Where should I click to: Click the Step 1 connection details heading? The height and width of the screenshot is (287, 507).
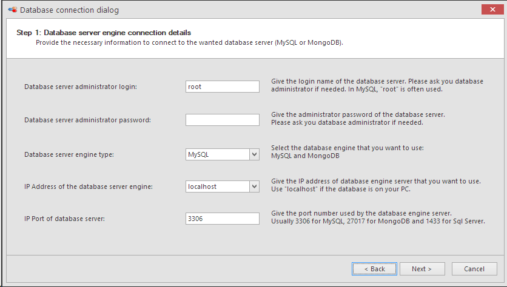click(104, 33)
